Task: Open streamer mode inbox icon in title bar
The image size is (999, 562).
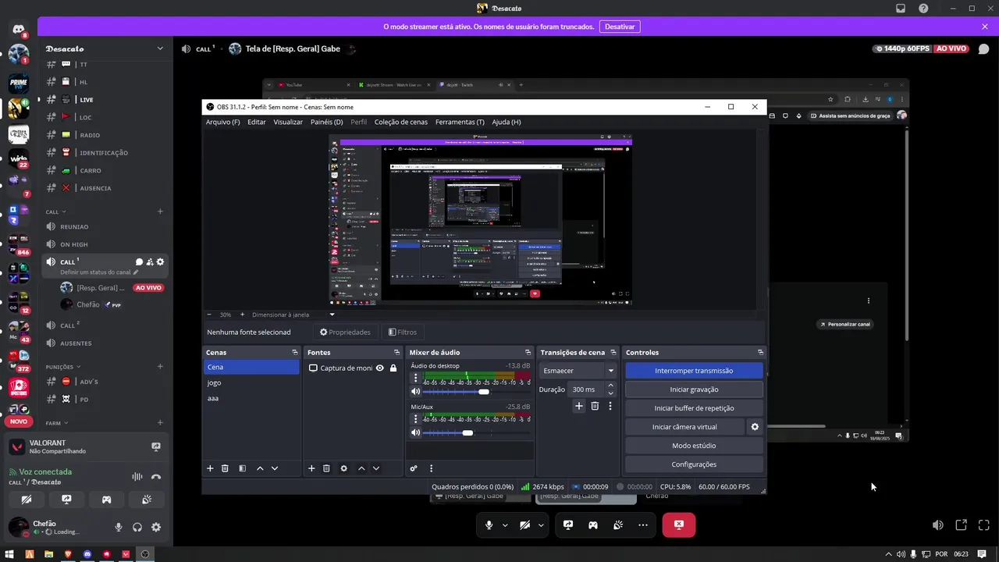Action: pos(901,8)
